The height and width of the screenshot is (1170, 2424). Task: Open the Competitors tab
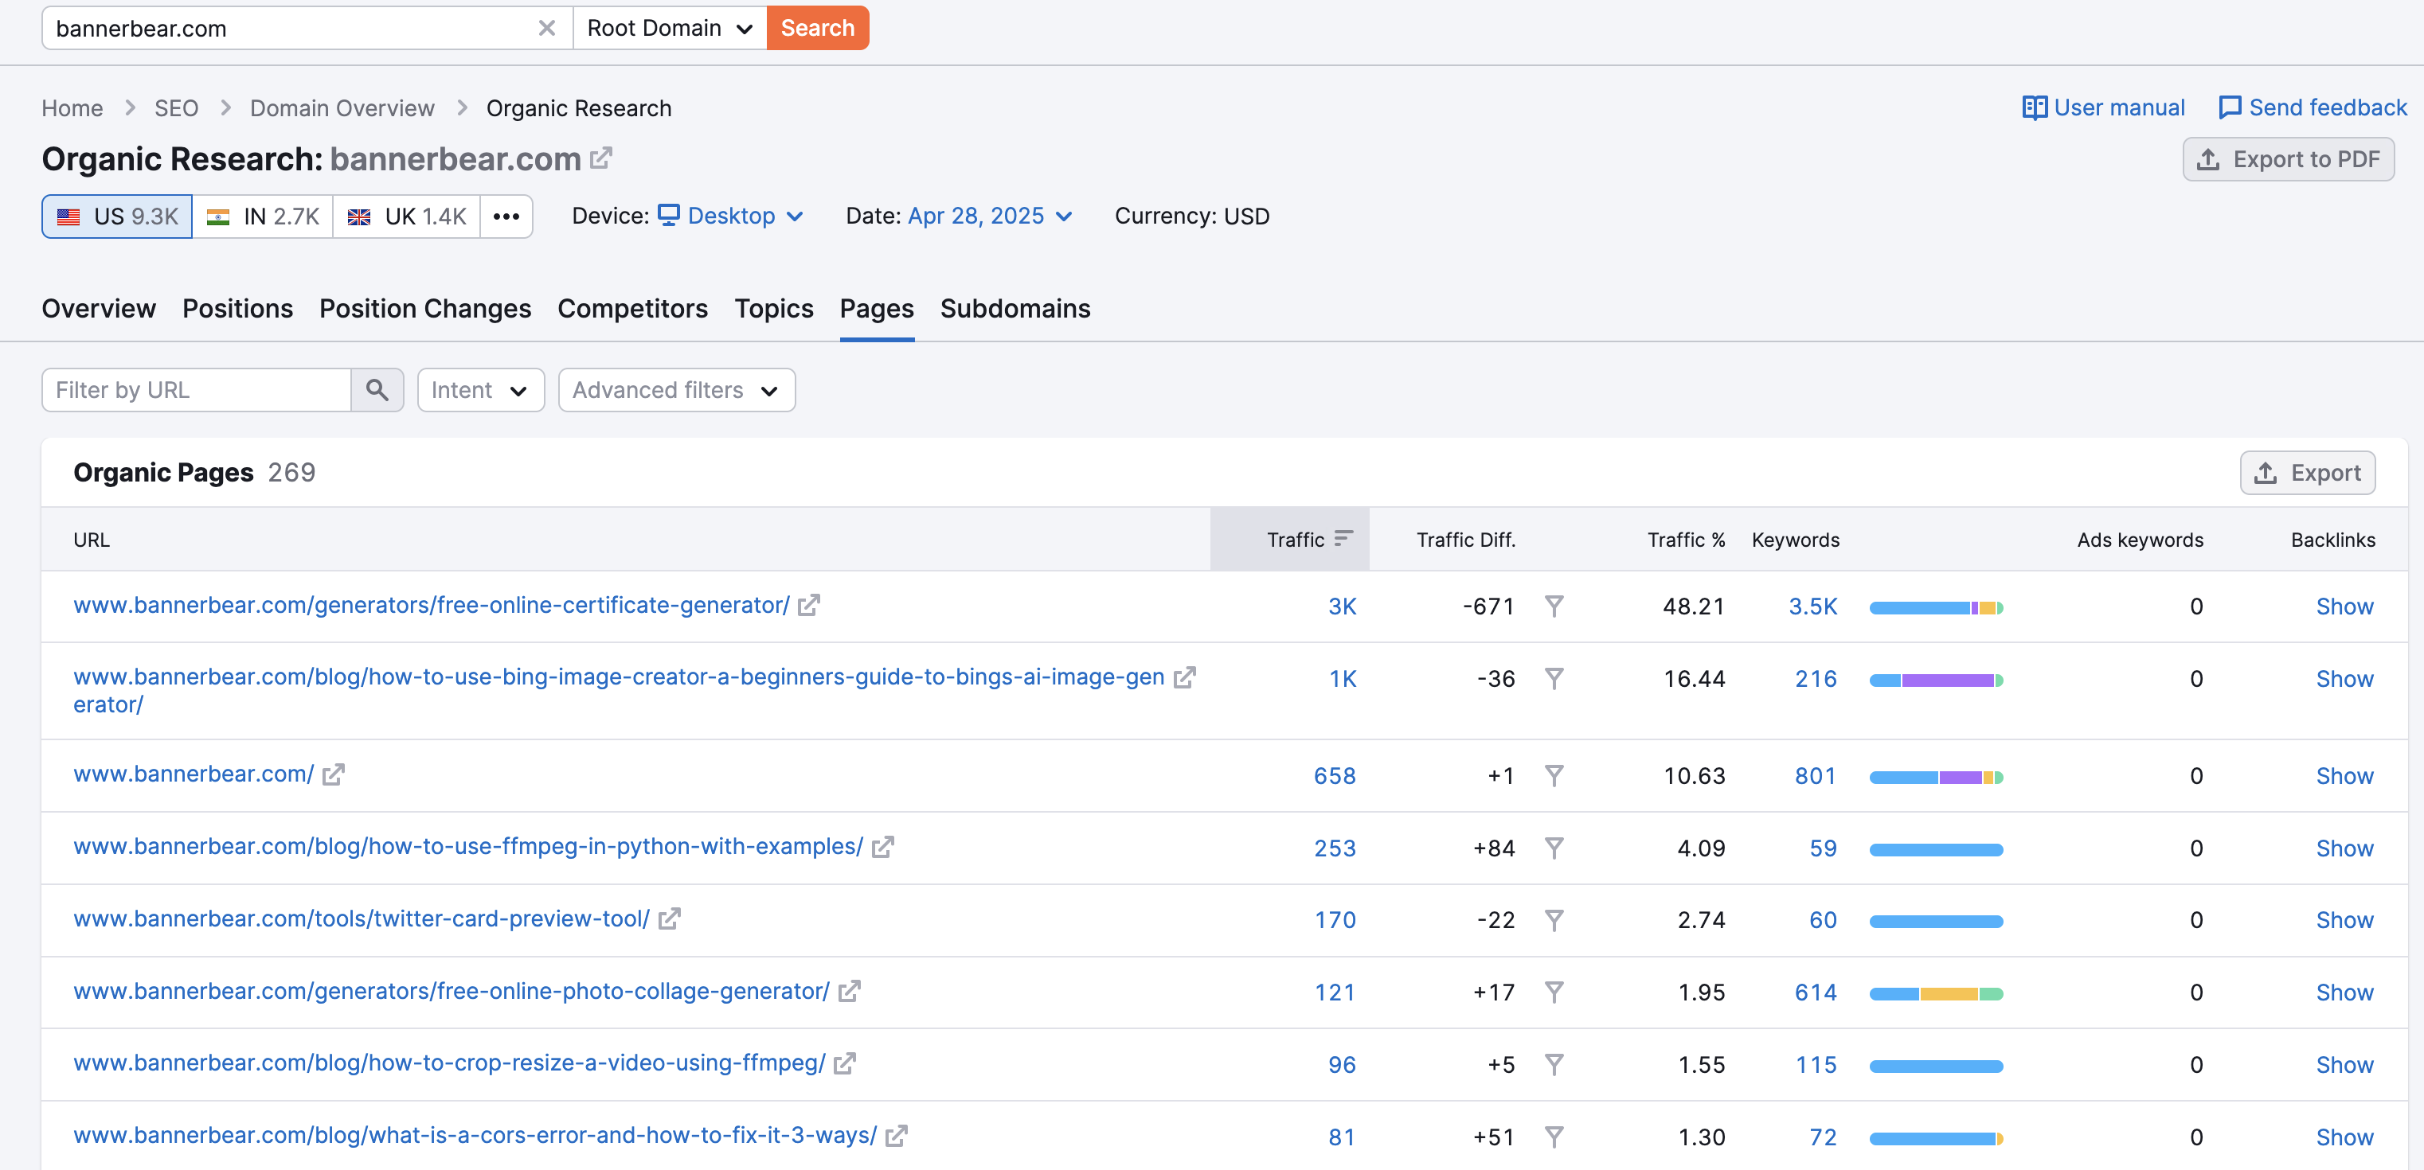coord(632,307)
